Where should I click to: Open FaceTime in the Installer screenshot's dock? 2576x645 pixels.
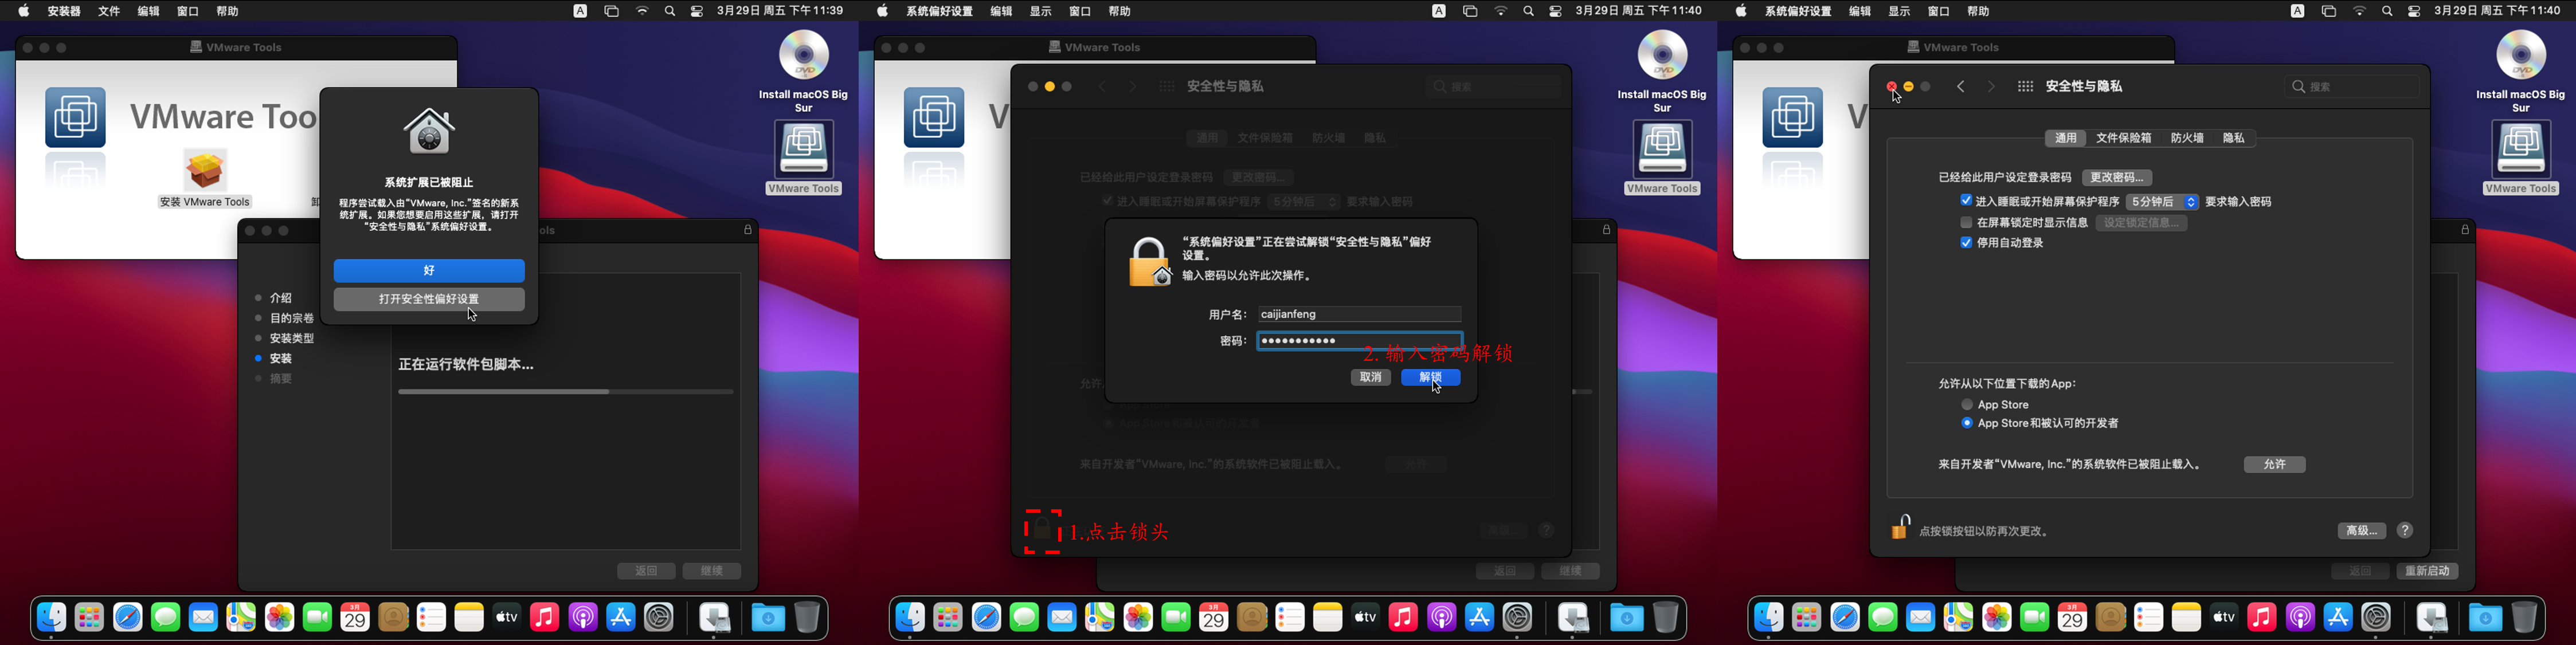[x=317, y=618]
